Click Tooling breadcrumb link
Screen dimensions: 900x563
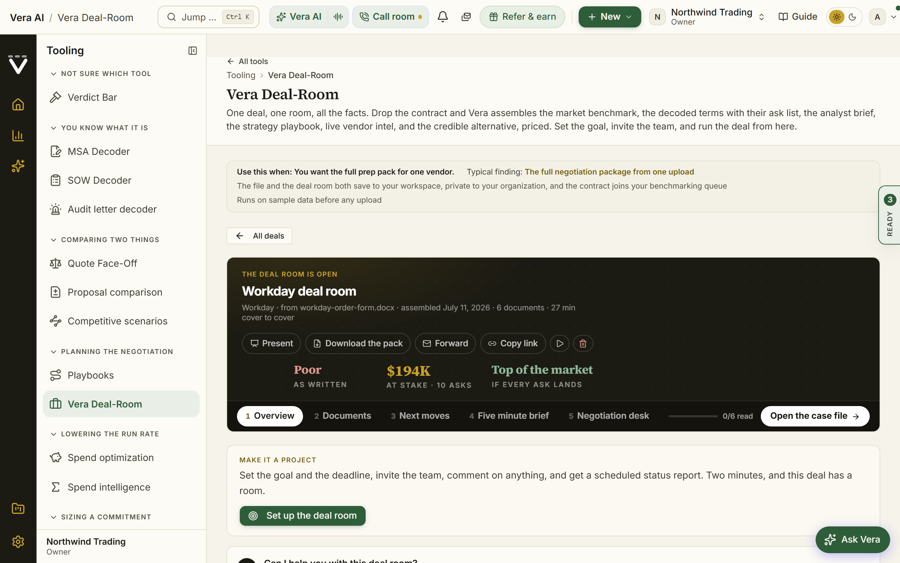[241, 75]
